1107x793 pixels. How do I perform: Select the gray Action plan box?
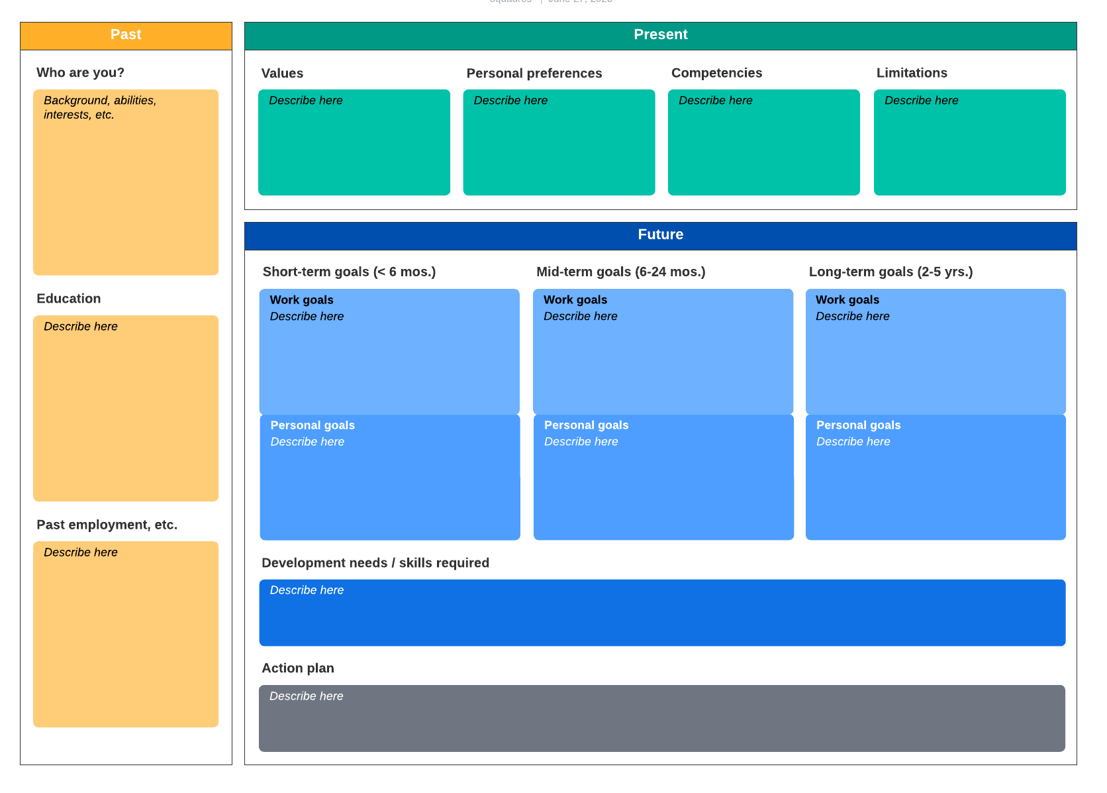pyautogui.click(x=662, y=718)
